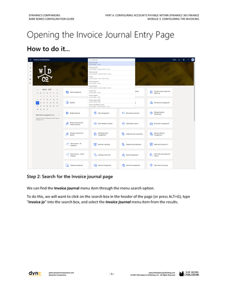Open the Recruitment management tile

click(160, 103)
